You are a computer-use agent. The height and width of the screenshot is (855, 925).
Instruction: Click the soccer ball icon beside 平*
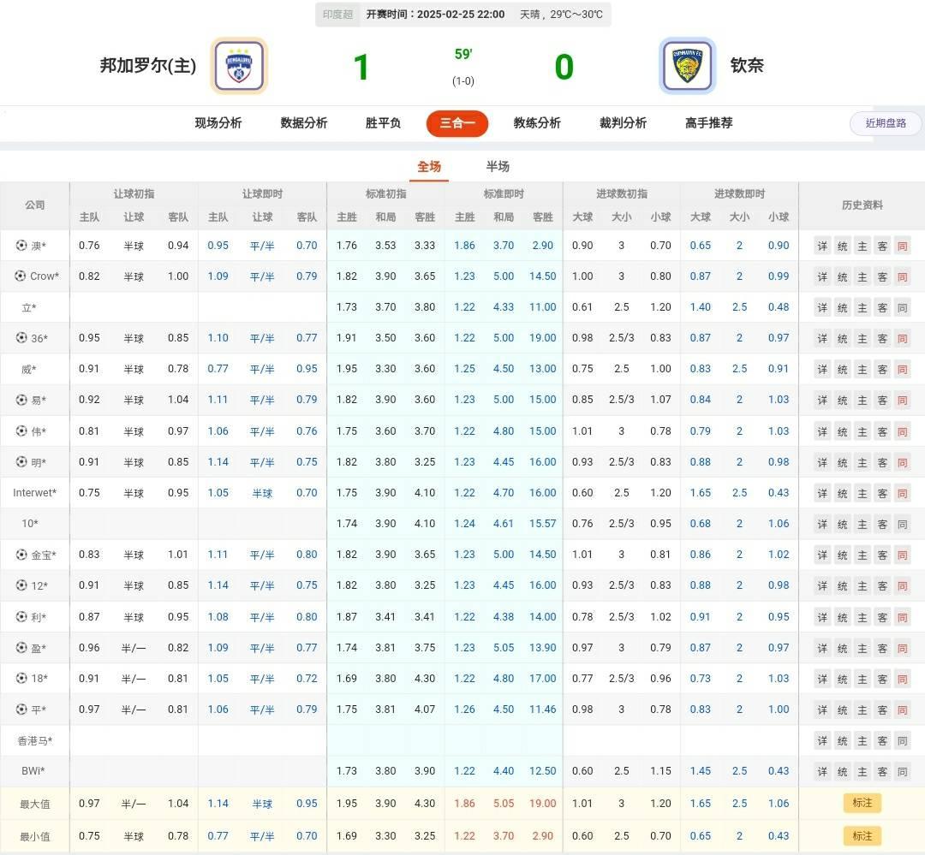(21, 709)
